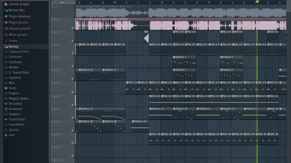Toggle mute on Track 10
The width and height of the screenshot is (291, 163).
[x=72, y=130]
